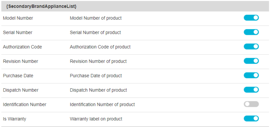Toggle off Authorization Code field
Viewport: 270px width, 127px height.
pos(251,46)
